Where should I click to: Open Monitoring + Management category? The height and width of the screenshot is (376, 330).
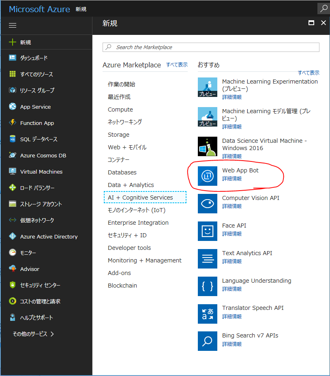[x=144, y=260]
